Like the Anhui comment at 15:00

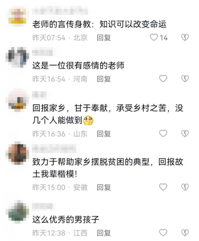point(163,187)
